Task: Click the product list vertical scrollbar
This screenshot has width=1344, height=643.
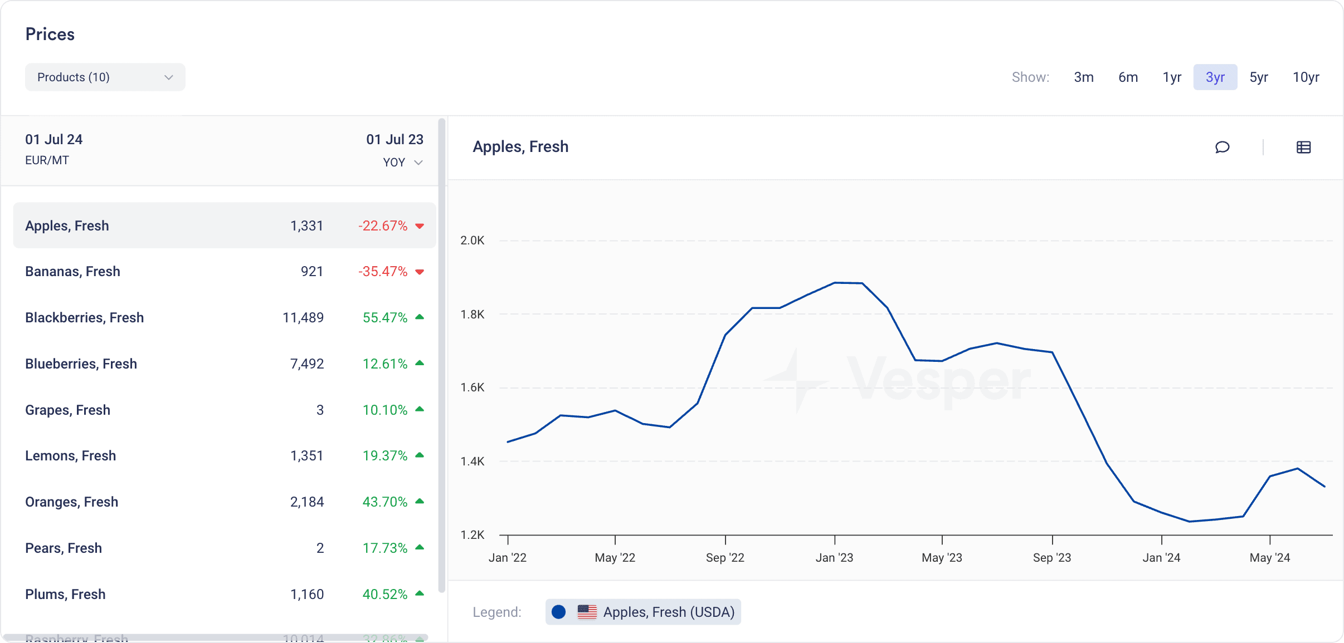Action: point(442,355)
